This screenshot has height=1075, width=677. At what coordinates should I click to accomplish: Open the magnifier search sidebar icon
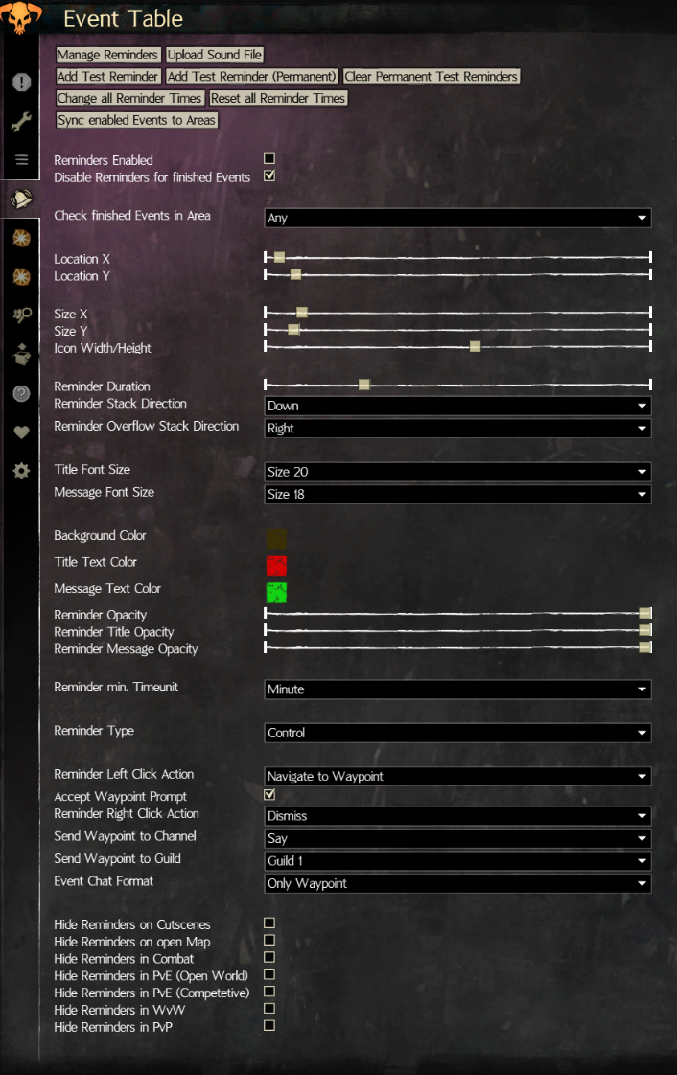tap(21, 315)
